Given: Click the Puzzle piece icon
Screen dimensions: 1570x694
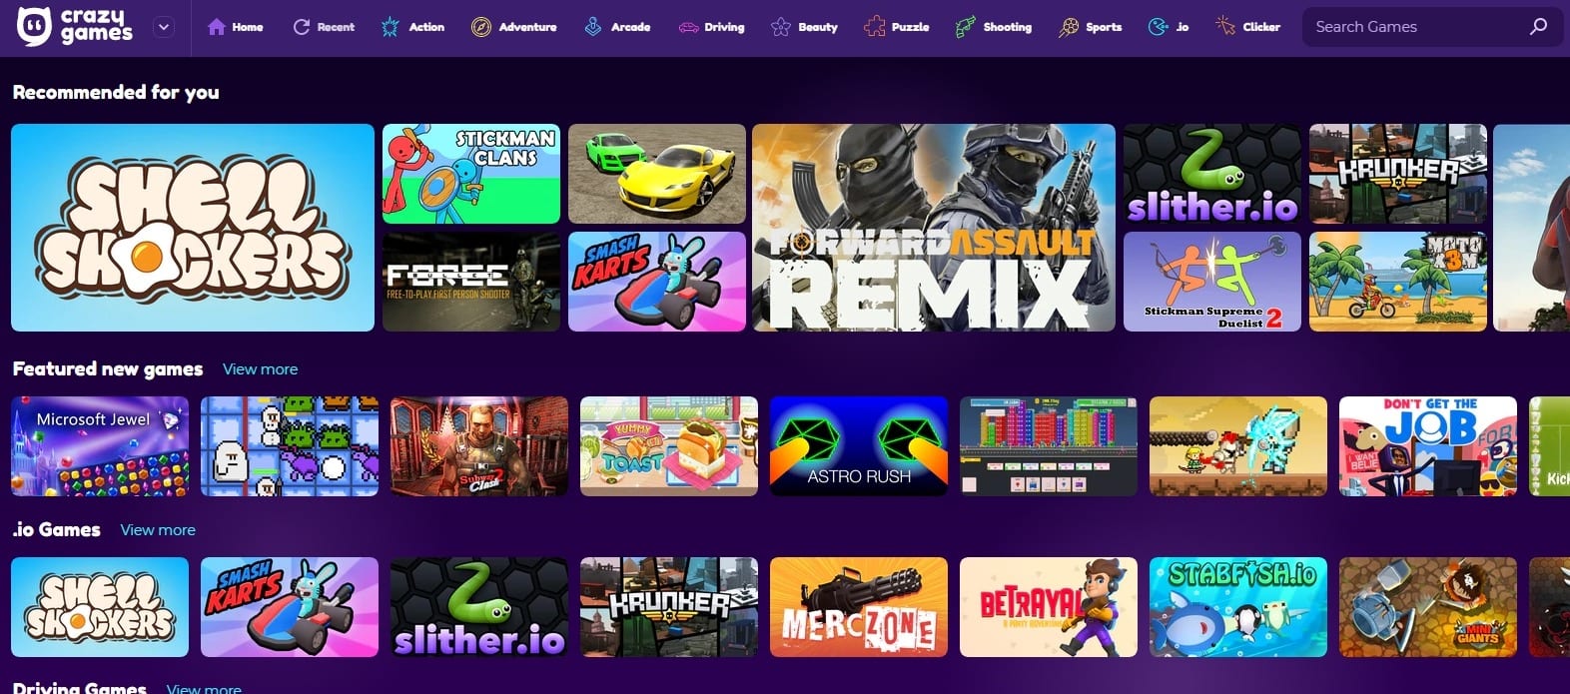Looking at the screenshot, I should (874, 27).
